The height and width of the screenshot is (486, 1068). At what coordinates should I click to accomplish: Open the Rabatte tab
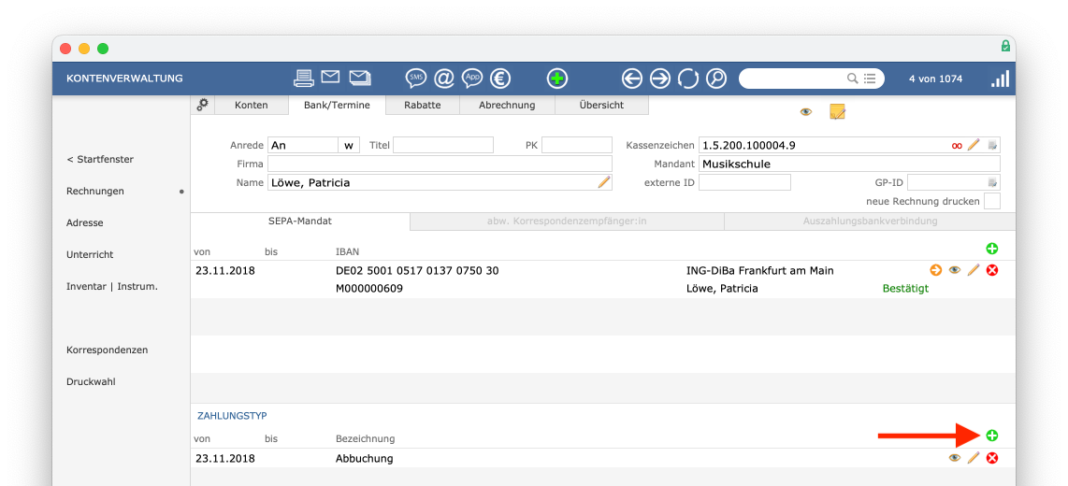(423, 105)
